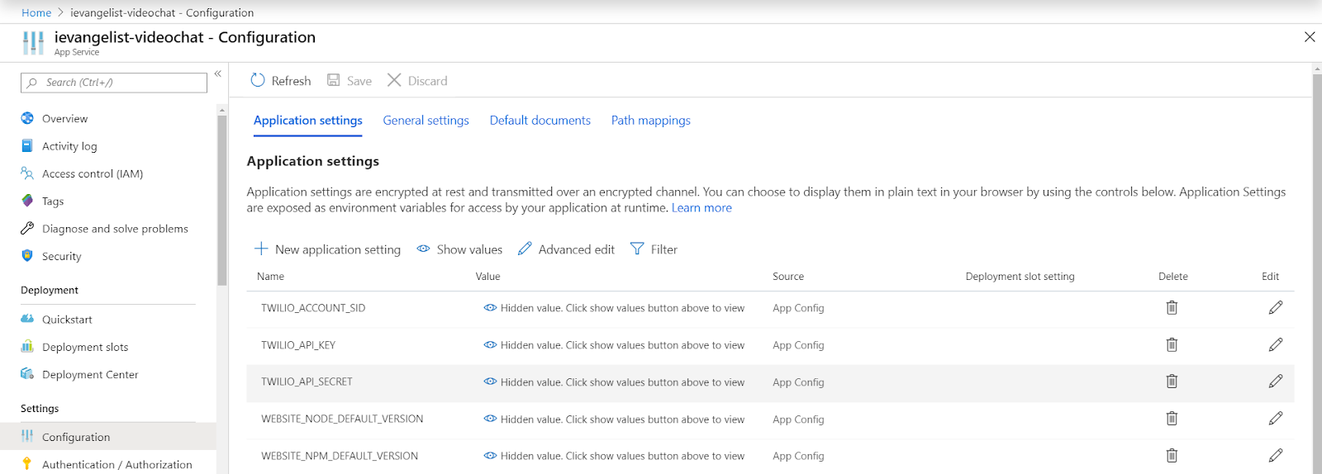The width and height of the screenshot is (1322, 474).
Task: Click the WEBSITE_NODE_DEFAULT_VERSION name cell
Action: click(x=342, y=419)
